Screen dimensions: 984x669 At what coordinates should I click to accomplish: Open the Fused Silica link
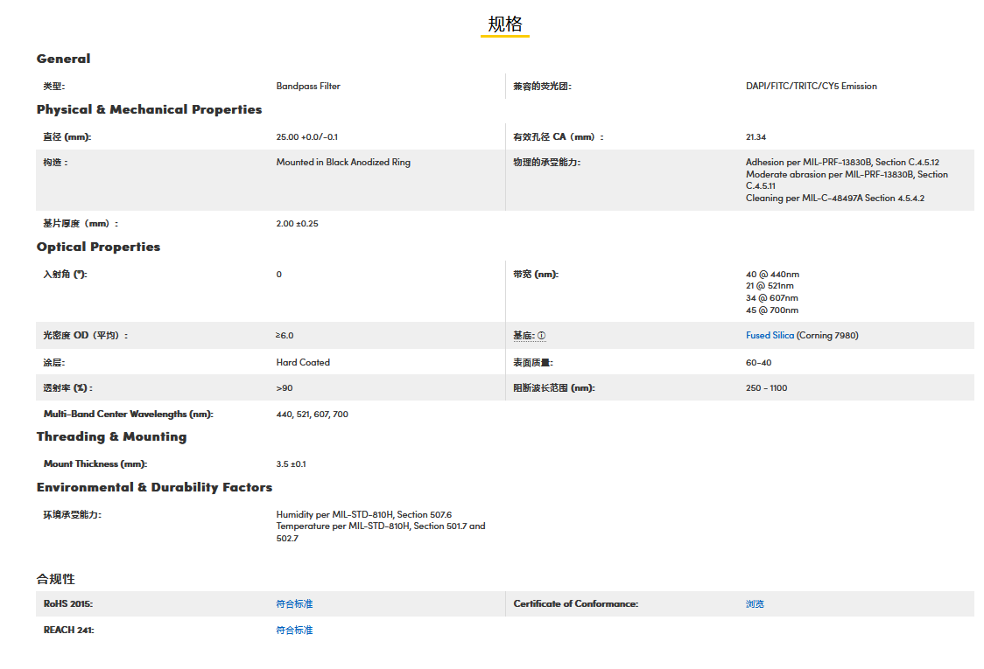pyautogui.click(x=770, y=336)
